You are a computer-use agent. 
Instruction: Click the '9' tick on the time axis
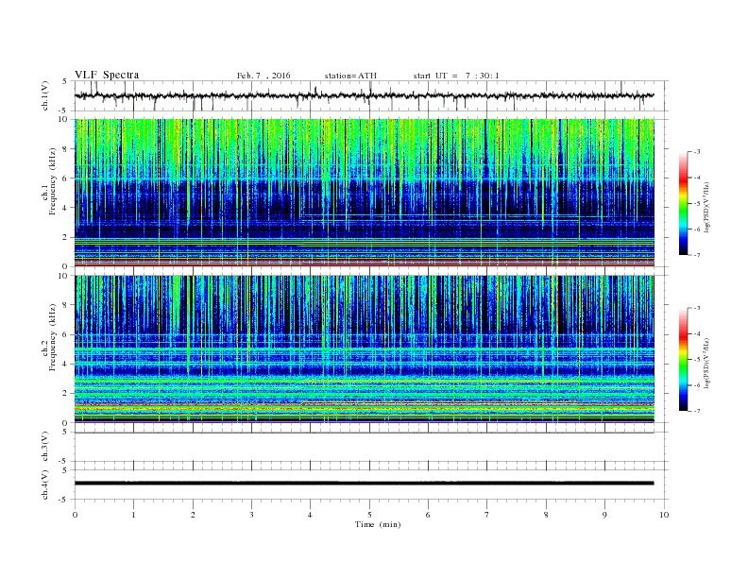(x=604, y=515)
